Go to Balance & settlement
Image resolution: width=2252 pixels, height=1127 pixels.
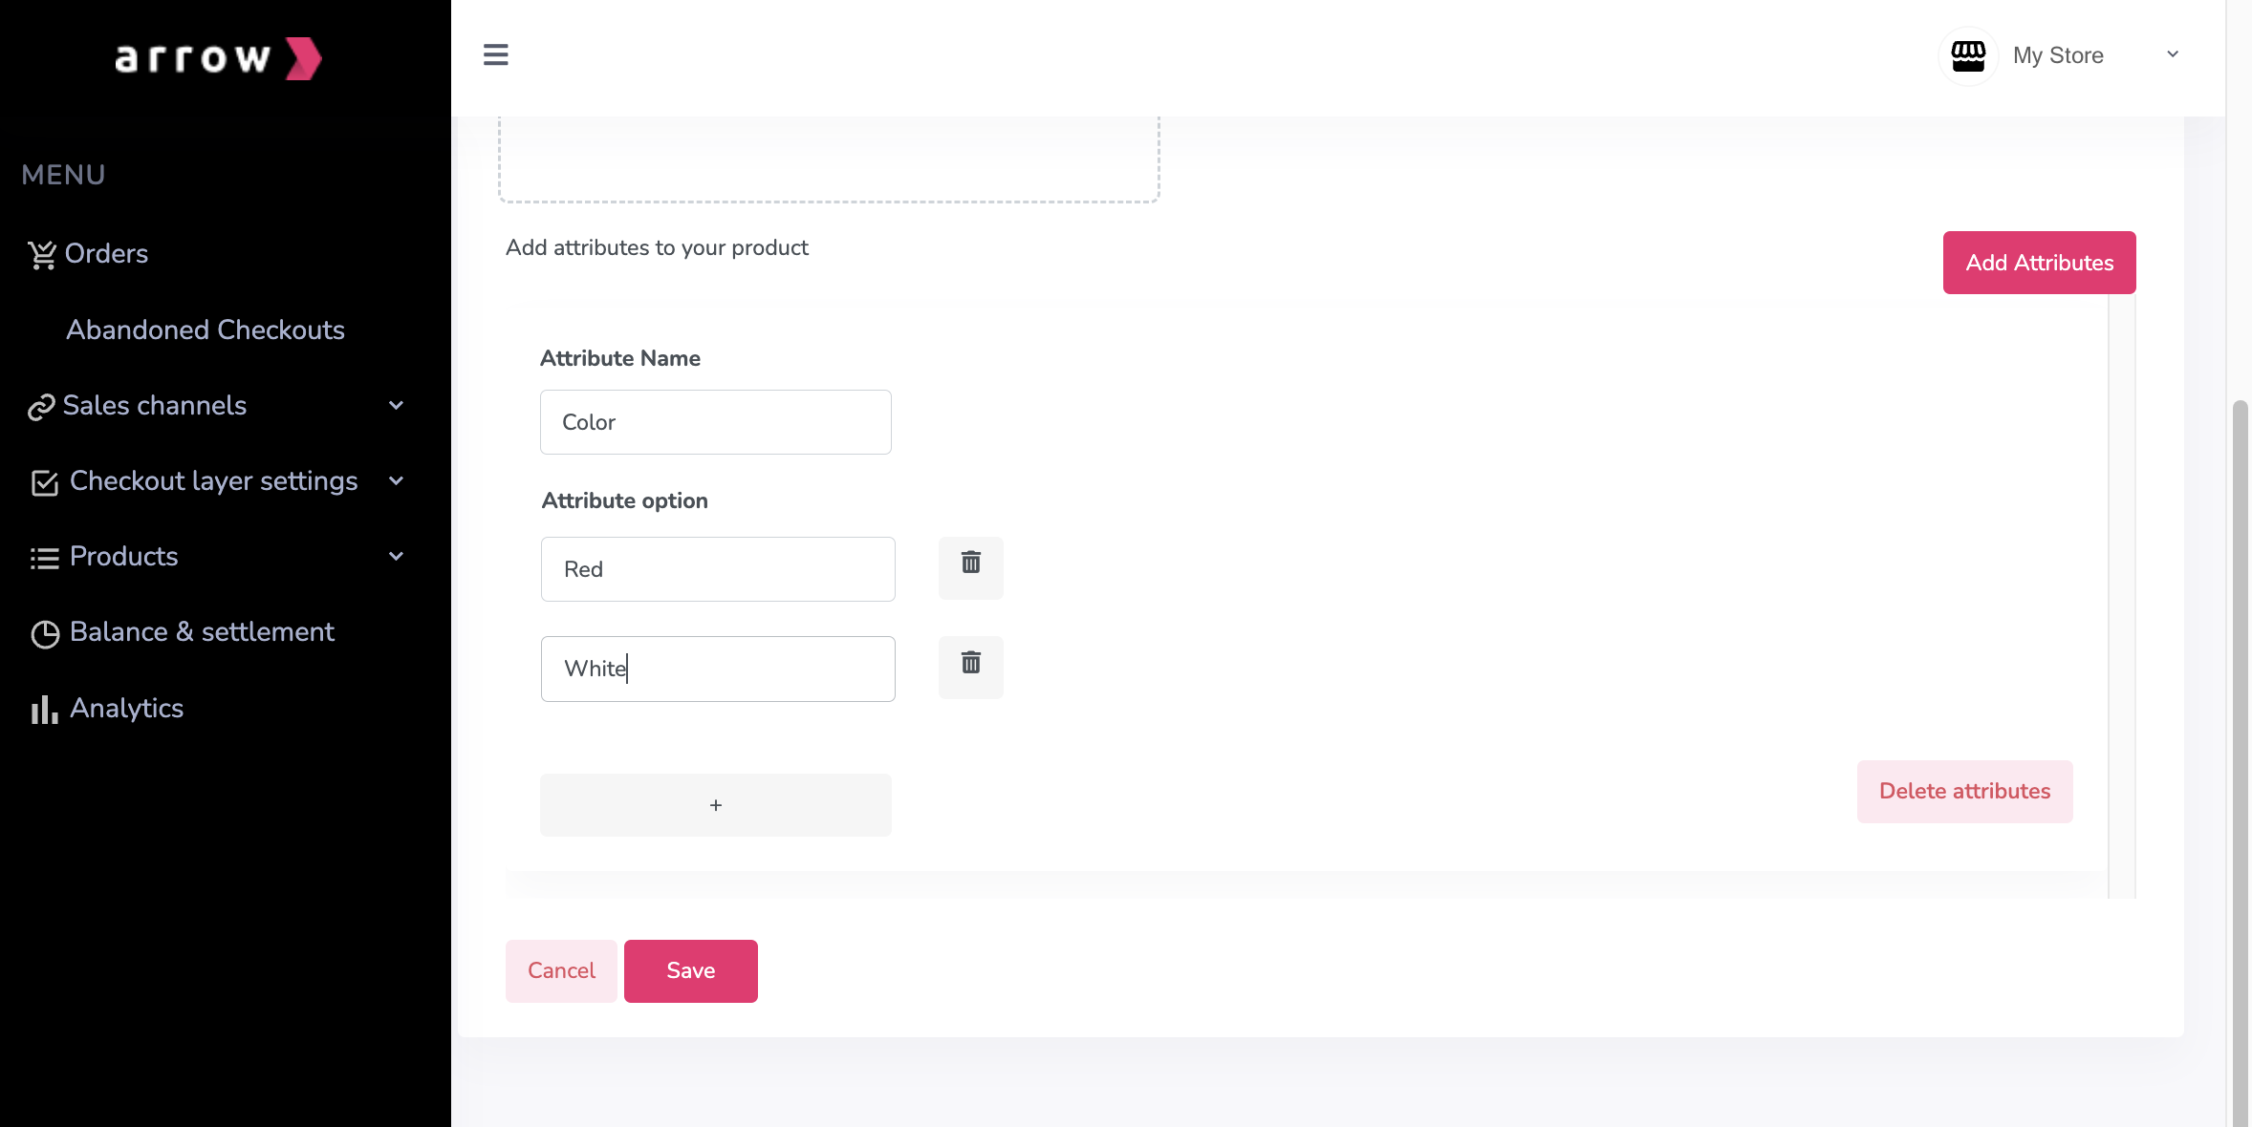click(x=201, y=632)
